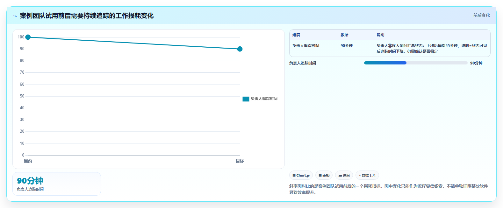Select the 数据卡片 tag chip
This screenshot has height=208, width=503.
(x=367, y=175)
